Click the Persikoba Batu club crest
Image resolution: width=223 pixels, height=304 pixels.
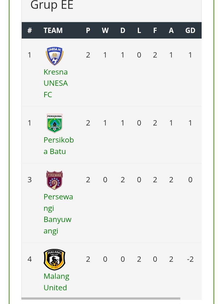tap(55, 123)
